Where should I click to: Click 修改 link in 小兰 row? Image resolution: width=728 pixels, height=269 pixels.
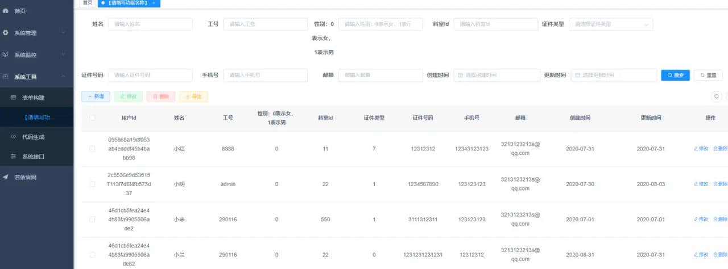click(x=701, y=255)
